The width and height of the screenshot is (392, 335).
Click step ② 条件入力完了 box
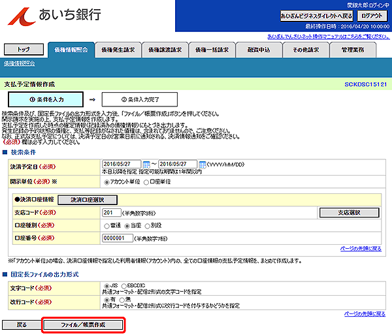(140, 99)
